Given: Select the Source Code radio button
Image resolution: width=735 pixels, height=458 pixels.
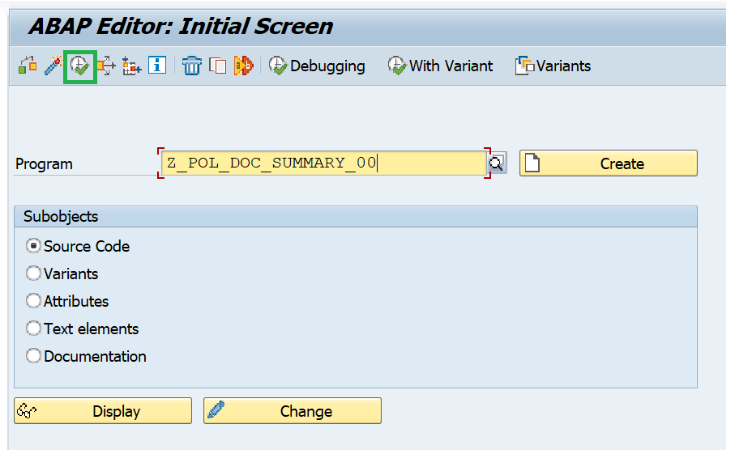Looking at the screenshot, I should point(33,246).
